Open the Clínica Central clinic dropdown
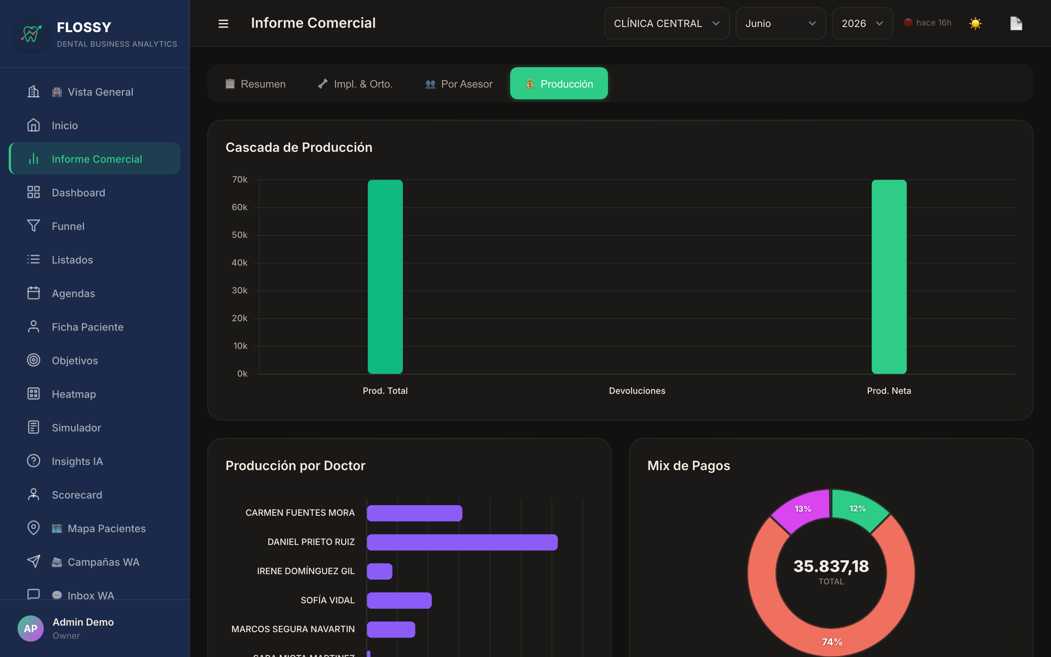1051x657 pixels. coord(667,23)
